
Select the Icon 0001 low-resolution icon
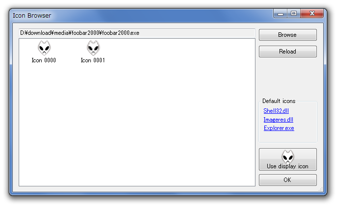pos(93,48)
